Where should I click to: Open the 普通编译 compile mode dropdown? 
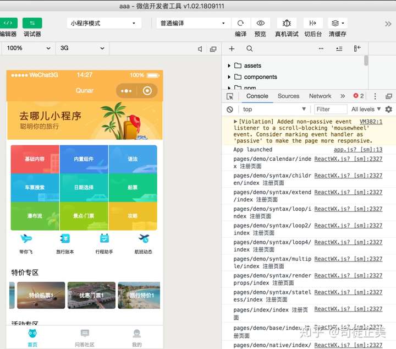193,23
